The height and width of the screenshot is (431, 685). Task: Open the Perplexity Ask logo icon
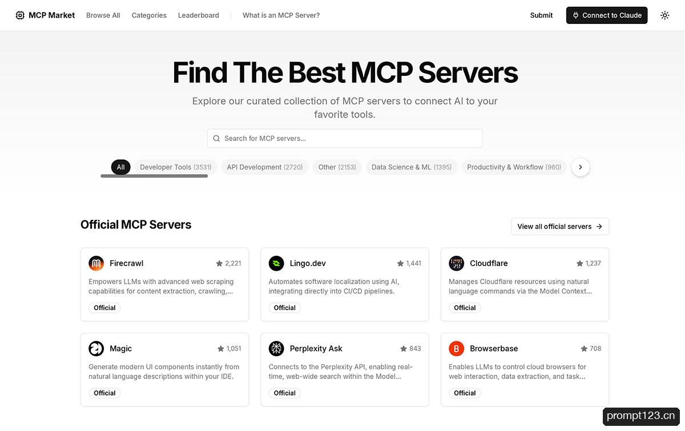coord(276,348)
